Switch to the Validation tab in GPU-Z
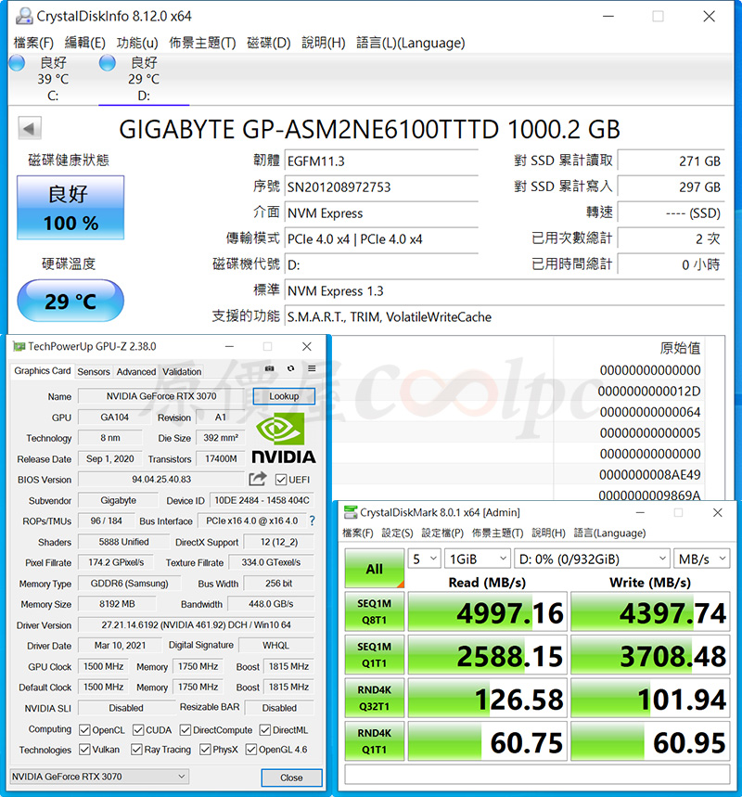 pyautogui.click(x=182, y=371)
